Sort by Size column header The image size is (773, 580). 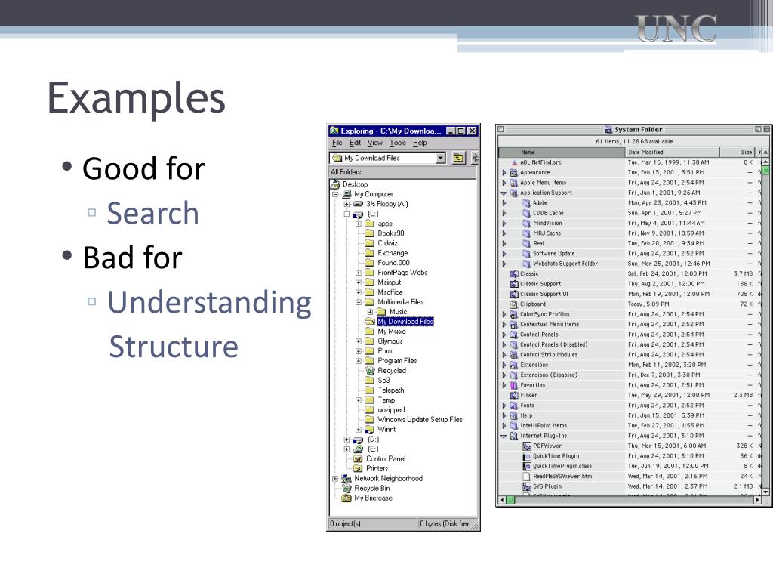click(x=738, y=153)
